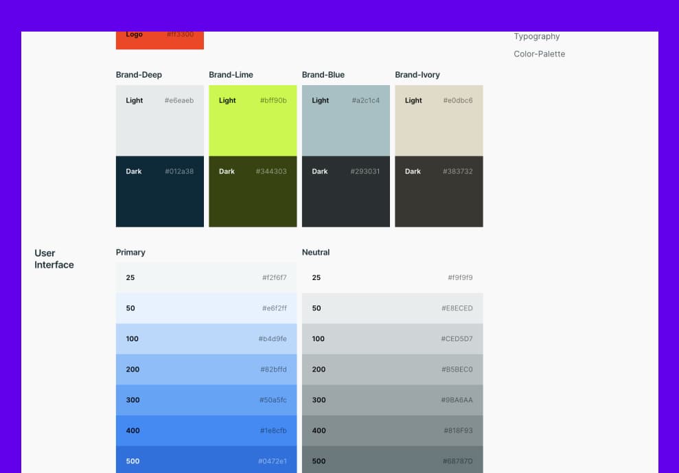Screen dimensions: 679x473
Task: Click the Brand-Blue Light #a2c1c4 swatch
Action: click(345, 120)
